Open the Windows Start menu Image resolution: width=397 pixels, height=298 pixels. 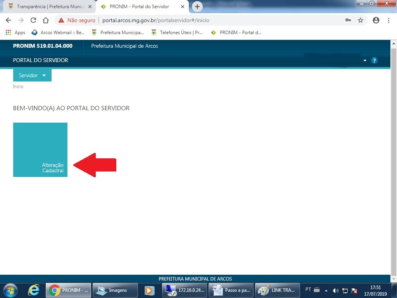pos(10,290)
